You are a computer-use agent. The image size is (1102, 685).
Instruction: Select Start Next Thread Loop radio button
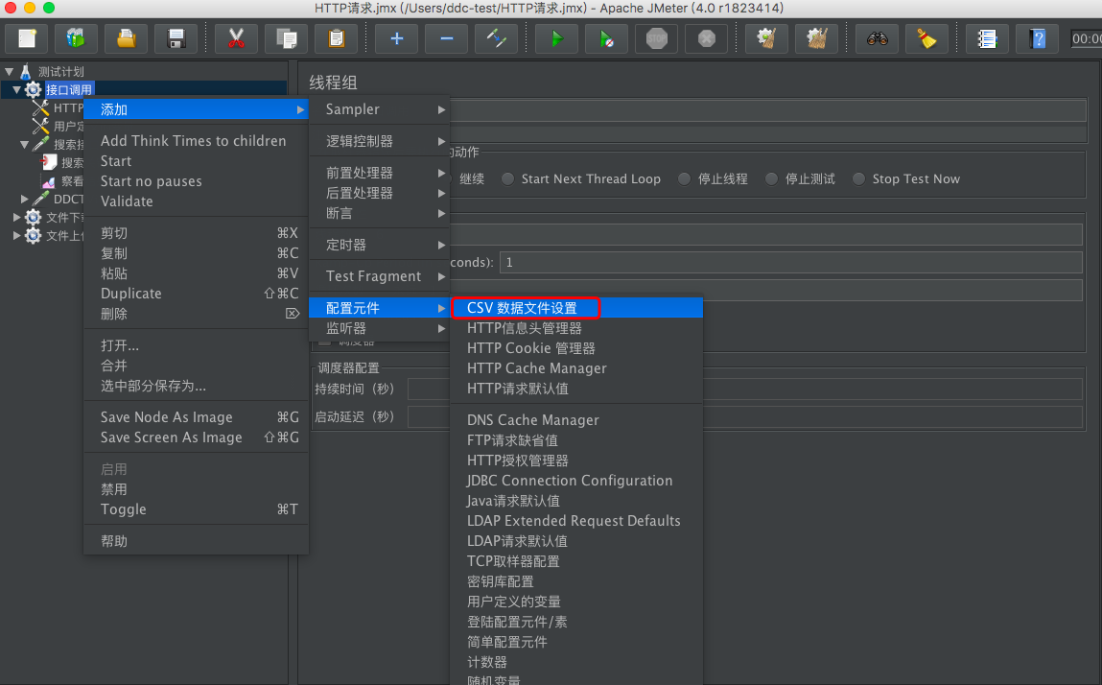[x=508, y=178]
